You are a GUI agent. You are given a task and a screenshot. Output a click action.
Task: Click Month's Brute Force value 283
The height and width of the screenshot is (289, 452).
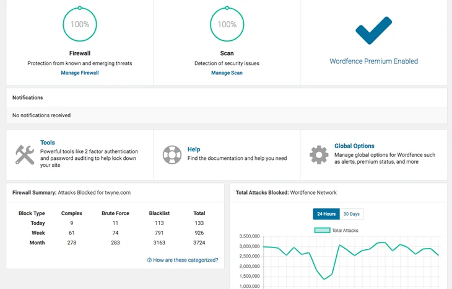115,242
